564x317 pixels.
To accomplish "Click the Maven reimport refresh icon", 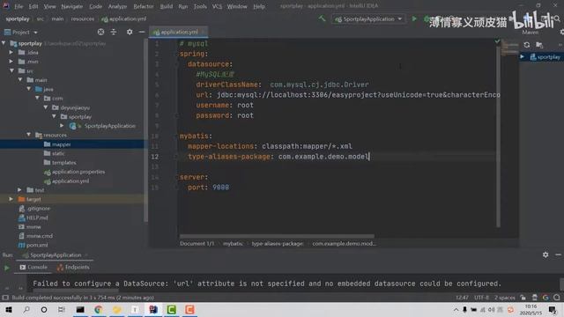I will tap(527, 45).
